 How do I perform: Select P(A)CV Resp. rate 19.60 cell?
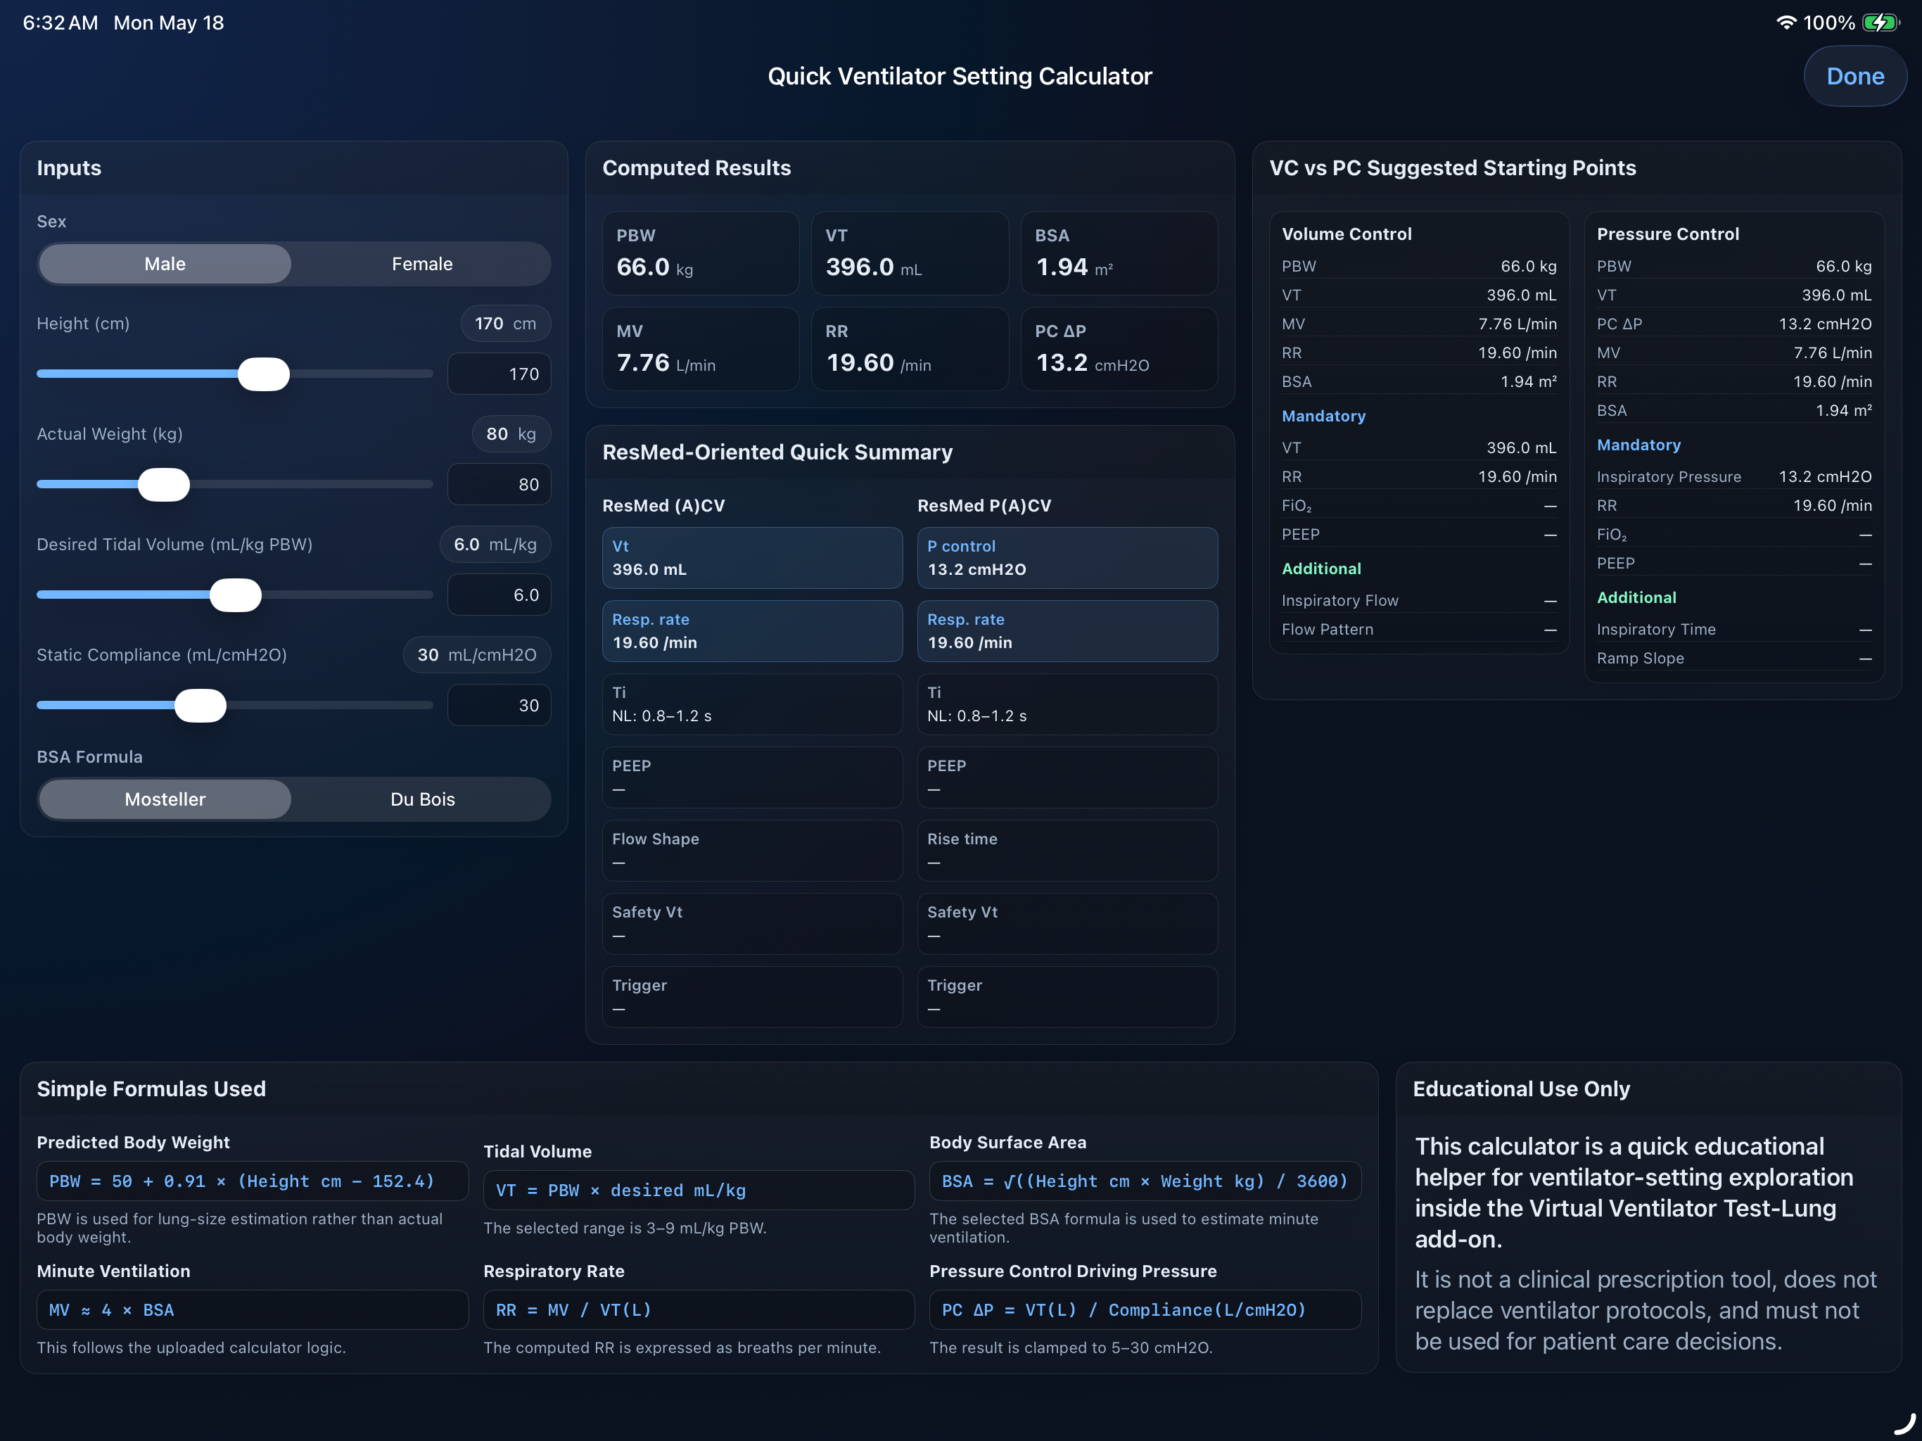click(1067, 631)
